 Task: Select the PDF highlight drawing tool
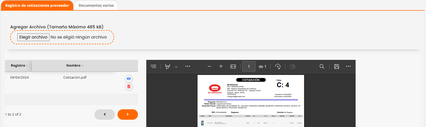tap(167, 66)
